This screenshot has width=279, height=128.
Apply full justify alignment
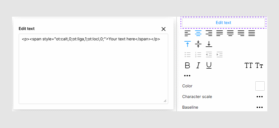tap(252, 33)
